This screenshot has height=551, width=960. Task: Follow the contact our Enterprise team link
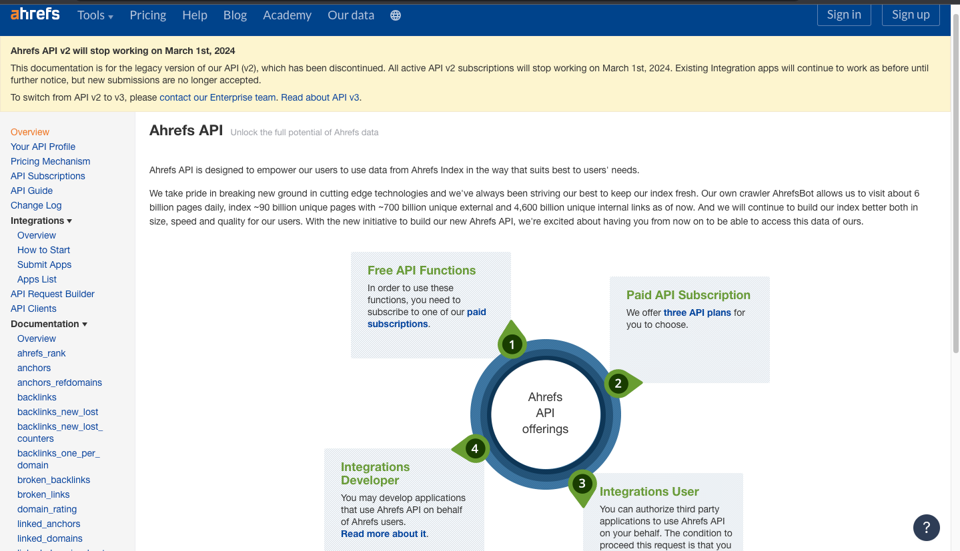(217, 97)
